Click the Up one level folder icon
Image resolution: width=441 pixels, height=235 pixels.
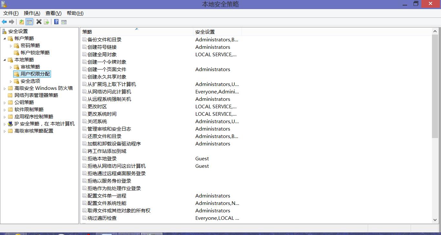21,22
